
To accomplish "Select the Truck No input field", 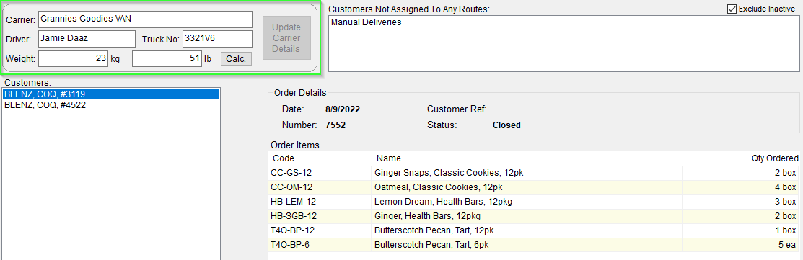I will coord(217,39).
